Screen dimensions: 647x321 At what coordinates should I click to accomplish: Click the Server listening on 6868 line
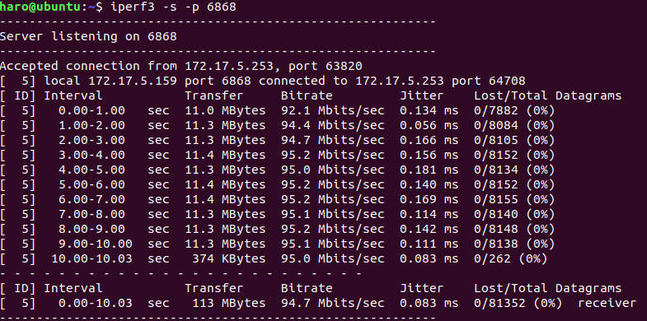coord(88,37)
